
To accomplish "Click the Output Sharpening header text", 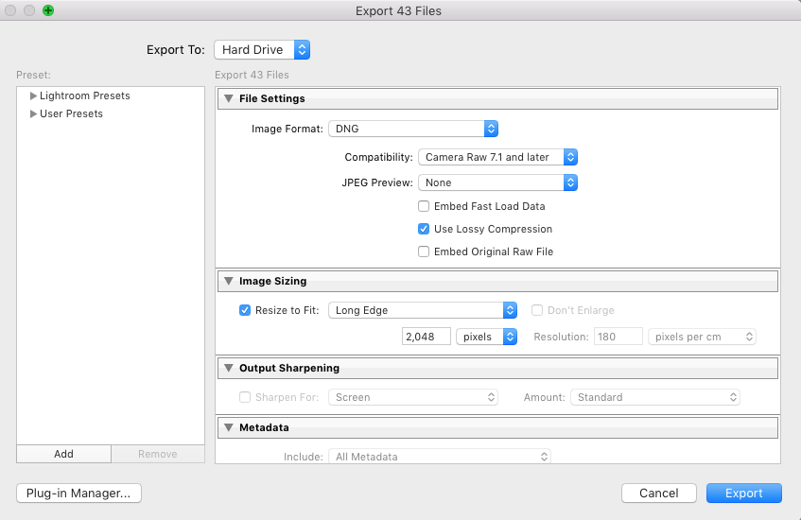I will [x=289, y=368].
